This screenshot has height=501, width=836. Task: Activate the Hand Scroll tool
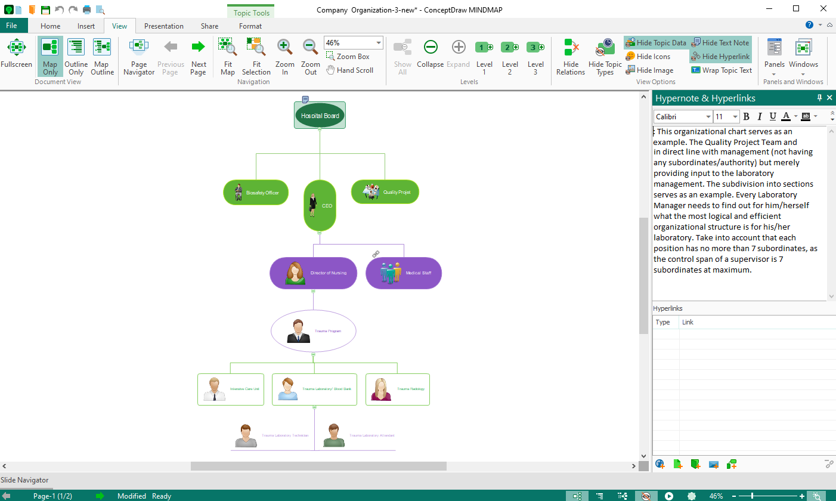pyautogui.click(x=350, y=70)
